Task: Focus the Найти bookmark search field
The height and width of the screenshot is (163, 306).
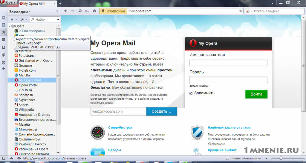Action: [43, 19]
